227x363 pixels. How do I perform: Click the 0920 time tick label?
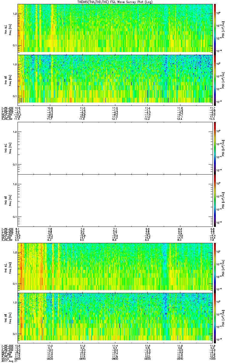147,358
